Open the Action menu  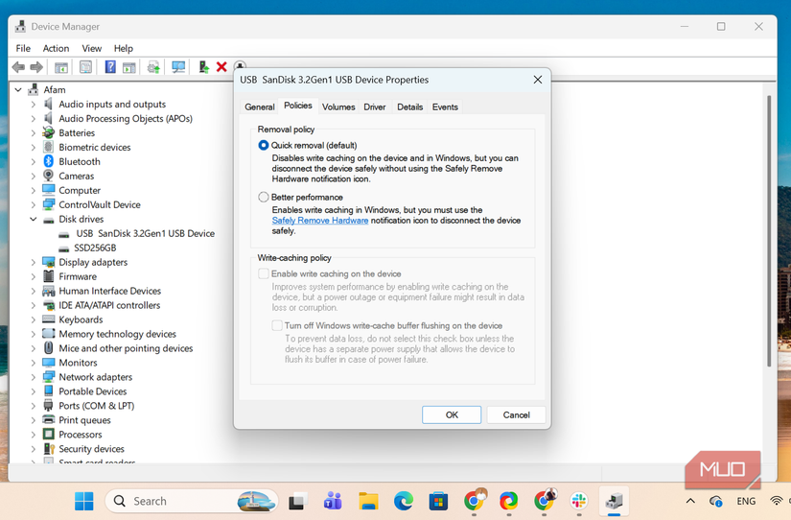point(56,49)
